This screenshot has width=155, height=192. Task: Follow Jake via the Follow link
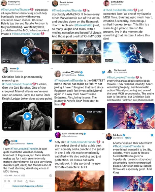pyautogui.click(x=30, y=143)
